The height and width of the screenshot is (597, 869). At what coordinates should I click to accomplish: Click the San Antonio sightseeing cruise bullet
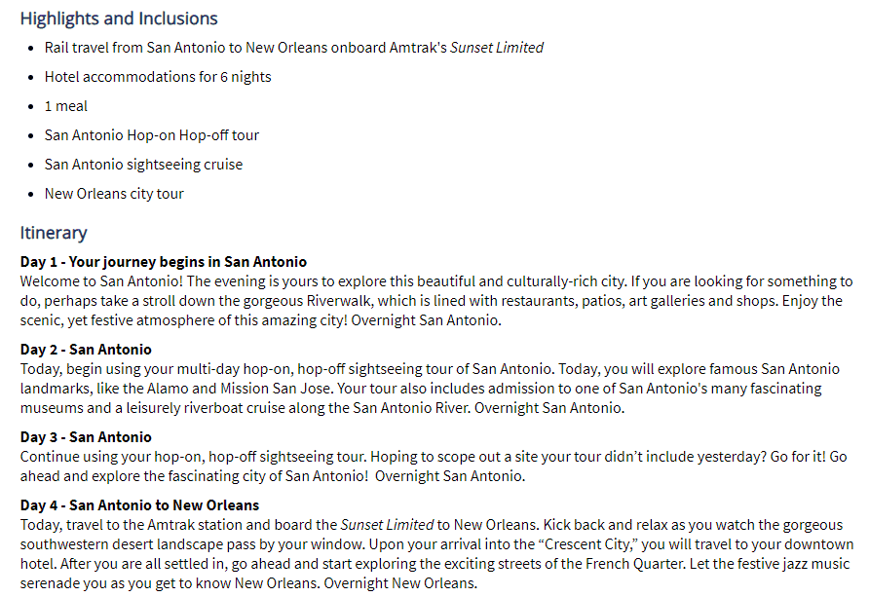coord(143,165)
